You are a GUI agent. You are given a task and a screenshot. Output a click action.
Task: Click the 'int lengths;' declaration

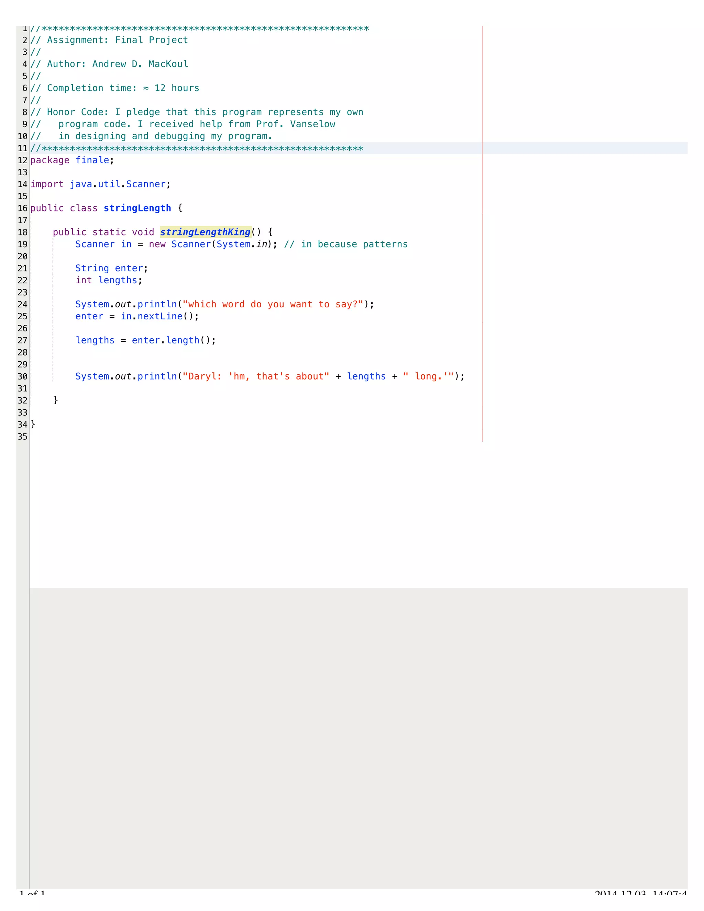point(109,280)
